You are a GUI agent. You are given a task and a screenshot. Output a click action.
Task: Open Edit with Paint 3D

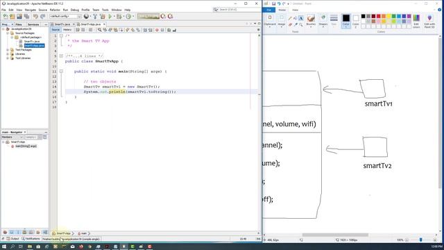(429, 22)
